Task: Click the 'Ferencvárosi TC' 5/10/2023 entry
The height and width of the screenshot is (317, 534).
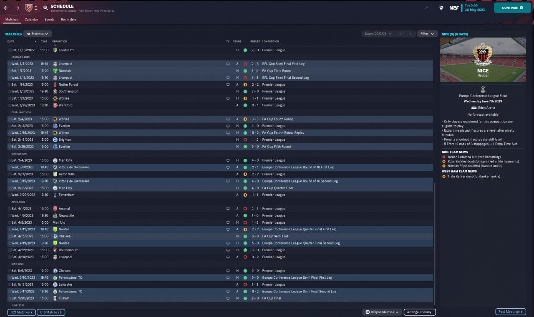Action: pyautogui.click(x=71, y=277)
